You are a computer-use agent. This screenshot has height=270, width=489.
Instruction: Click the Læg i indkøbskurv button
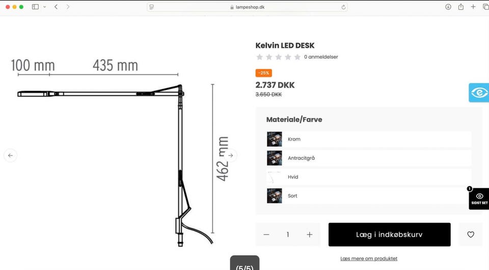tap(390, 234)
